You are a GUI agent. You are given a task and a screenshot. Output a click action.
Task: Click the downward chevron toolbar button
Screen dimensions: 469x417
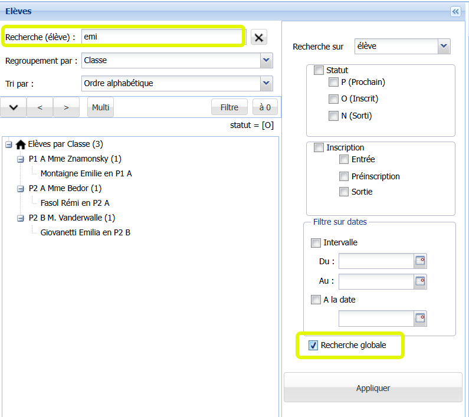pos(14,107)
